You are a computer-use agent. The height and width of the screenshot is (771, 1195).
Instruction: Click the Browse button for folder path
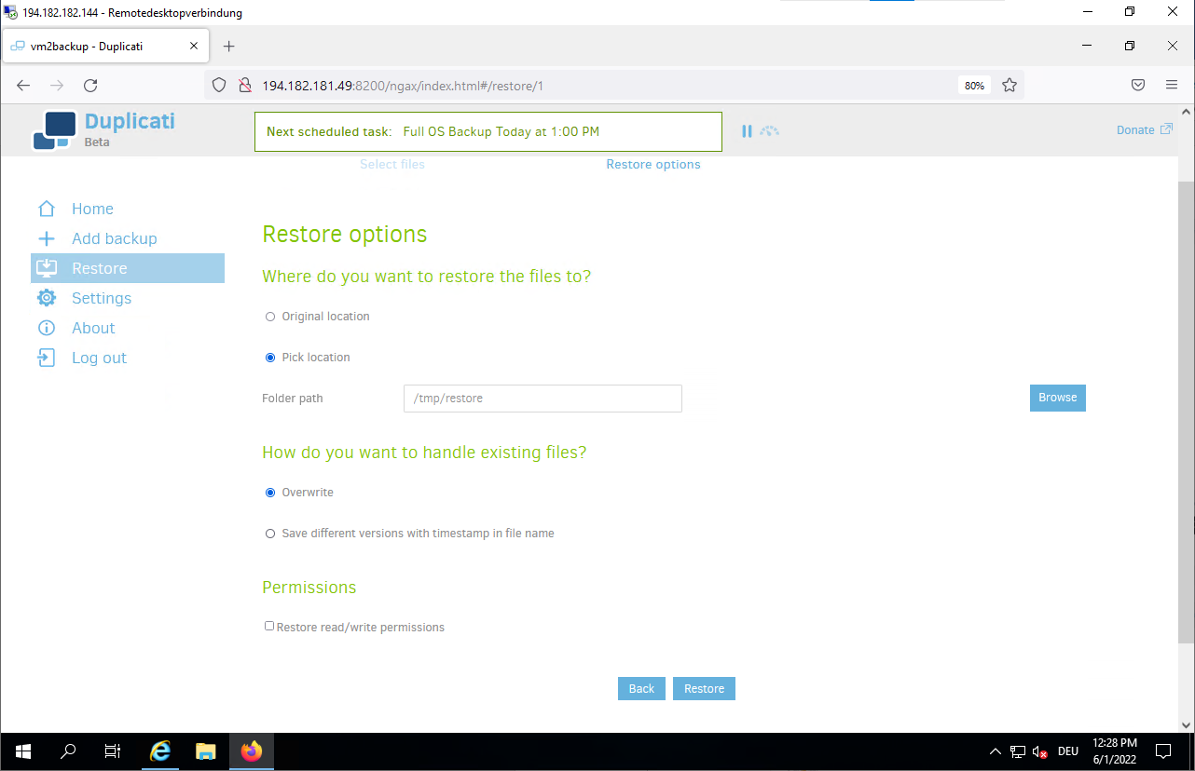[x=1057, y=398]
